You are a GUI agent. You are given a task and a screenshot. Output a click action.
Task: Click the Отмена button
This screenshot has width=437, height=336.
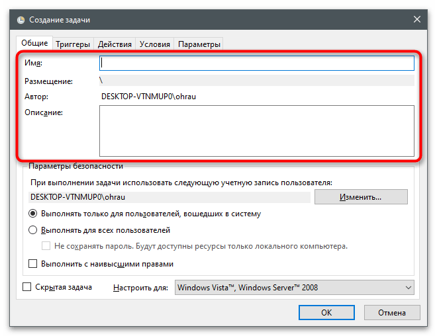(392, 313)
